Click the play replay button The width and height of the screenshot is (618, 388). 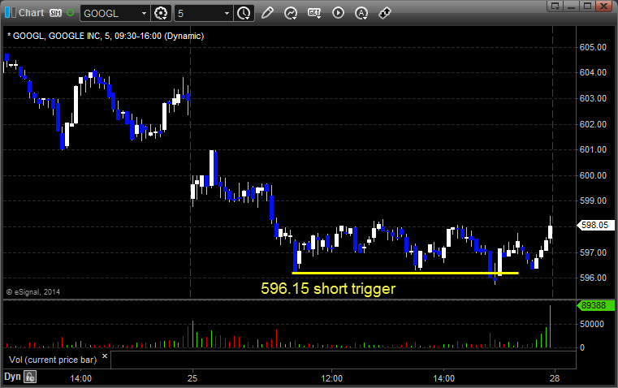click(338, 13)
